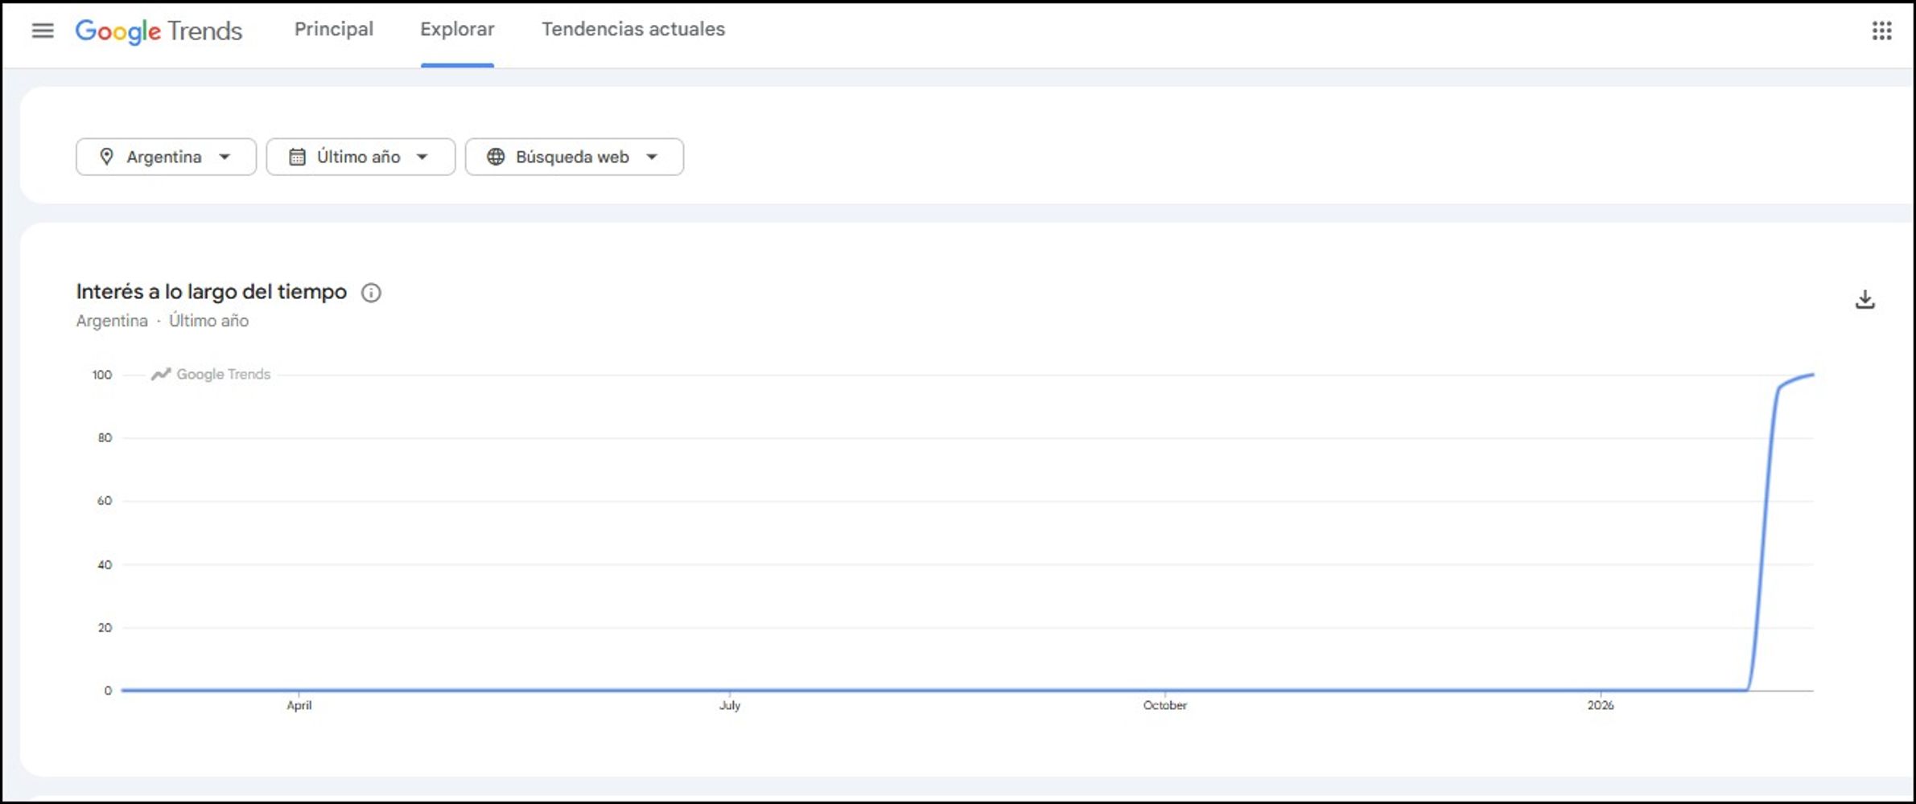Click the 2026 label on the chart axis
This screenshot has height=804, width=1916.
[x=1601, y=705]
